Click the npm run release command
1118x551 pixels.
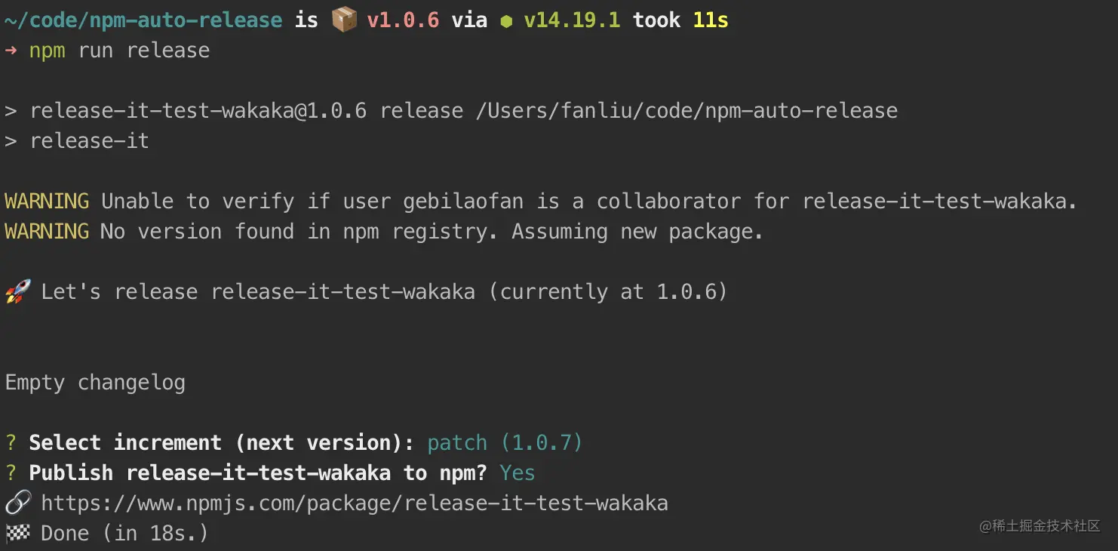119,51
